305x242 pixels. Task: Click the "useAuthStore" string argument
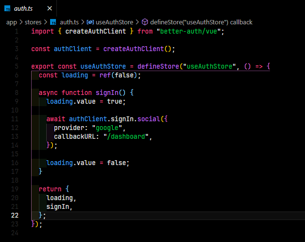(x=209, y=66)
